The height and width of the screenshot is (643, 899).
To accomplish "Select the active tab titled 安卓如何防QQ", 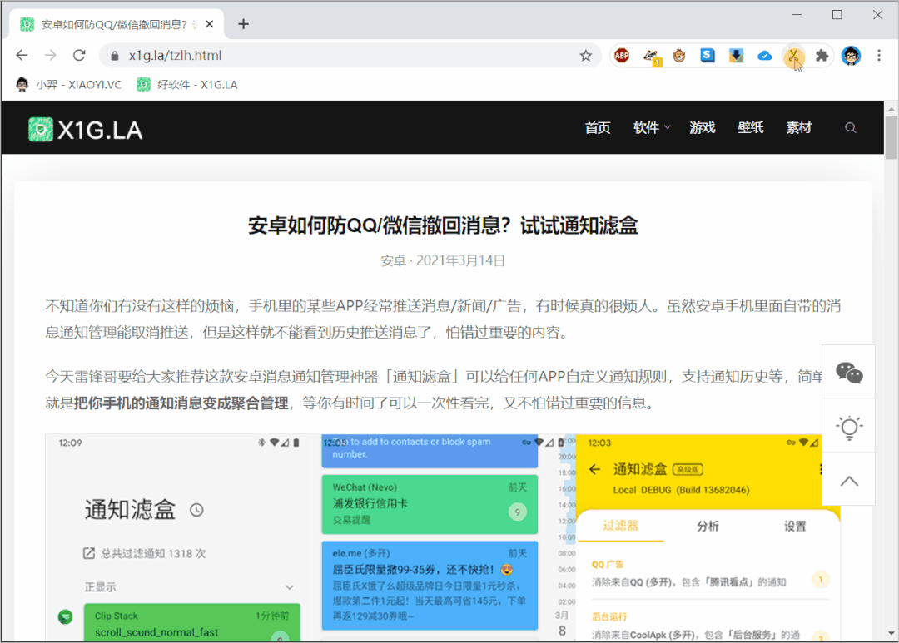I will click(117, 24).
